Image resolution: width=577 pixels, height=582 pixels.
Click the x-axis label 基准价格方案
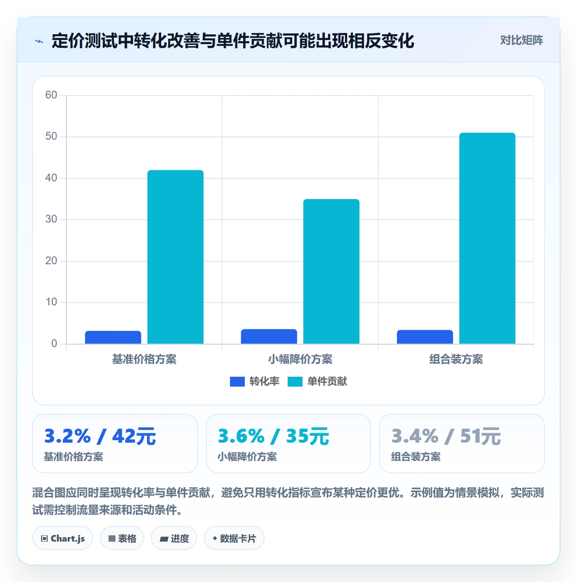coord(144,359)
